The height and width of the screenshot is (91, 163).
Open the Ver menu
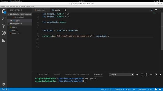(x=17, y=7)
